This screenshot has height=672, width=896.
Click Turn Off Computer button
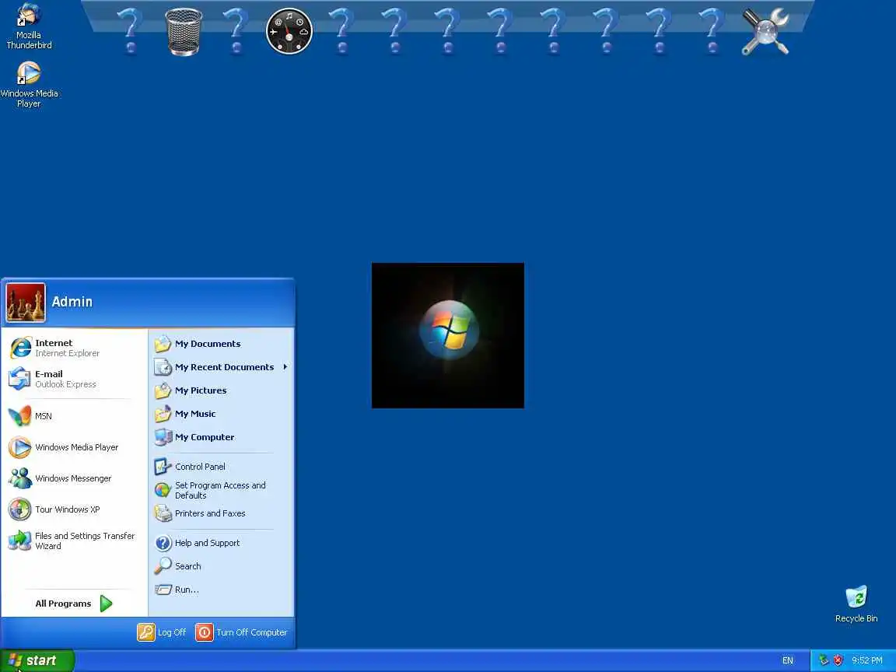(241, 632)
